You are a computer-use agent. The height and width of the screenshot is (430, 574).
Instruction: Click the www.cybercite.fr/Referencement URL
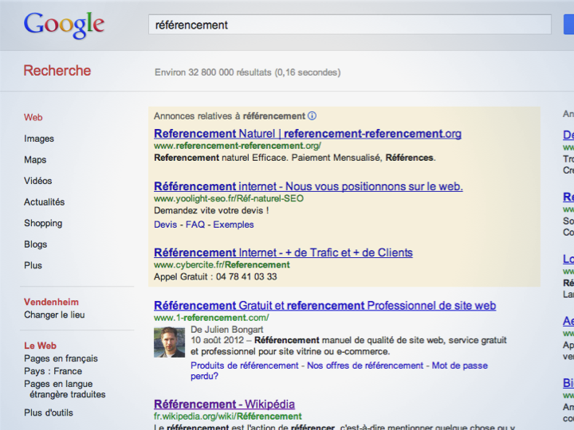click(x=222, y=264)
